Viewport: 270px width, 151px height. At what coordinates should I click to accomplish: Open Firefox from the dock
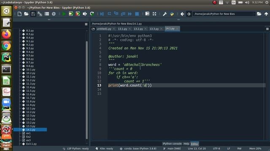click(x=6, y=34)
